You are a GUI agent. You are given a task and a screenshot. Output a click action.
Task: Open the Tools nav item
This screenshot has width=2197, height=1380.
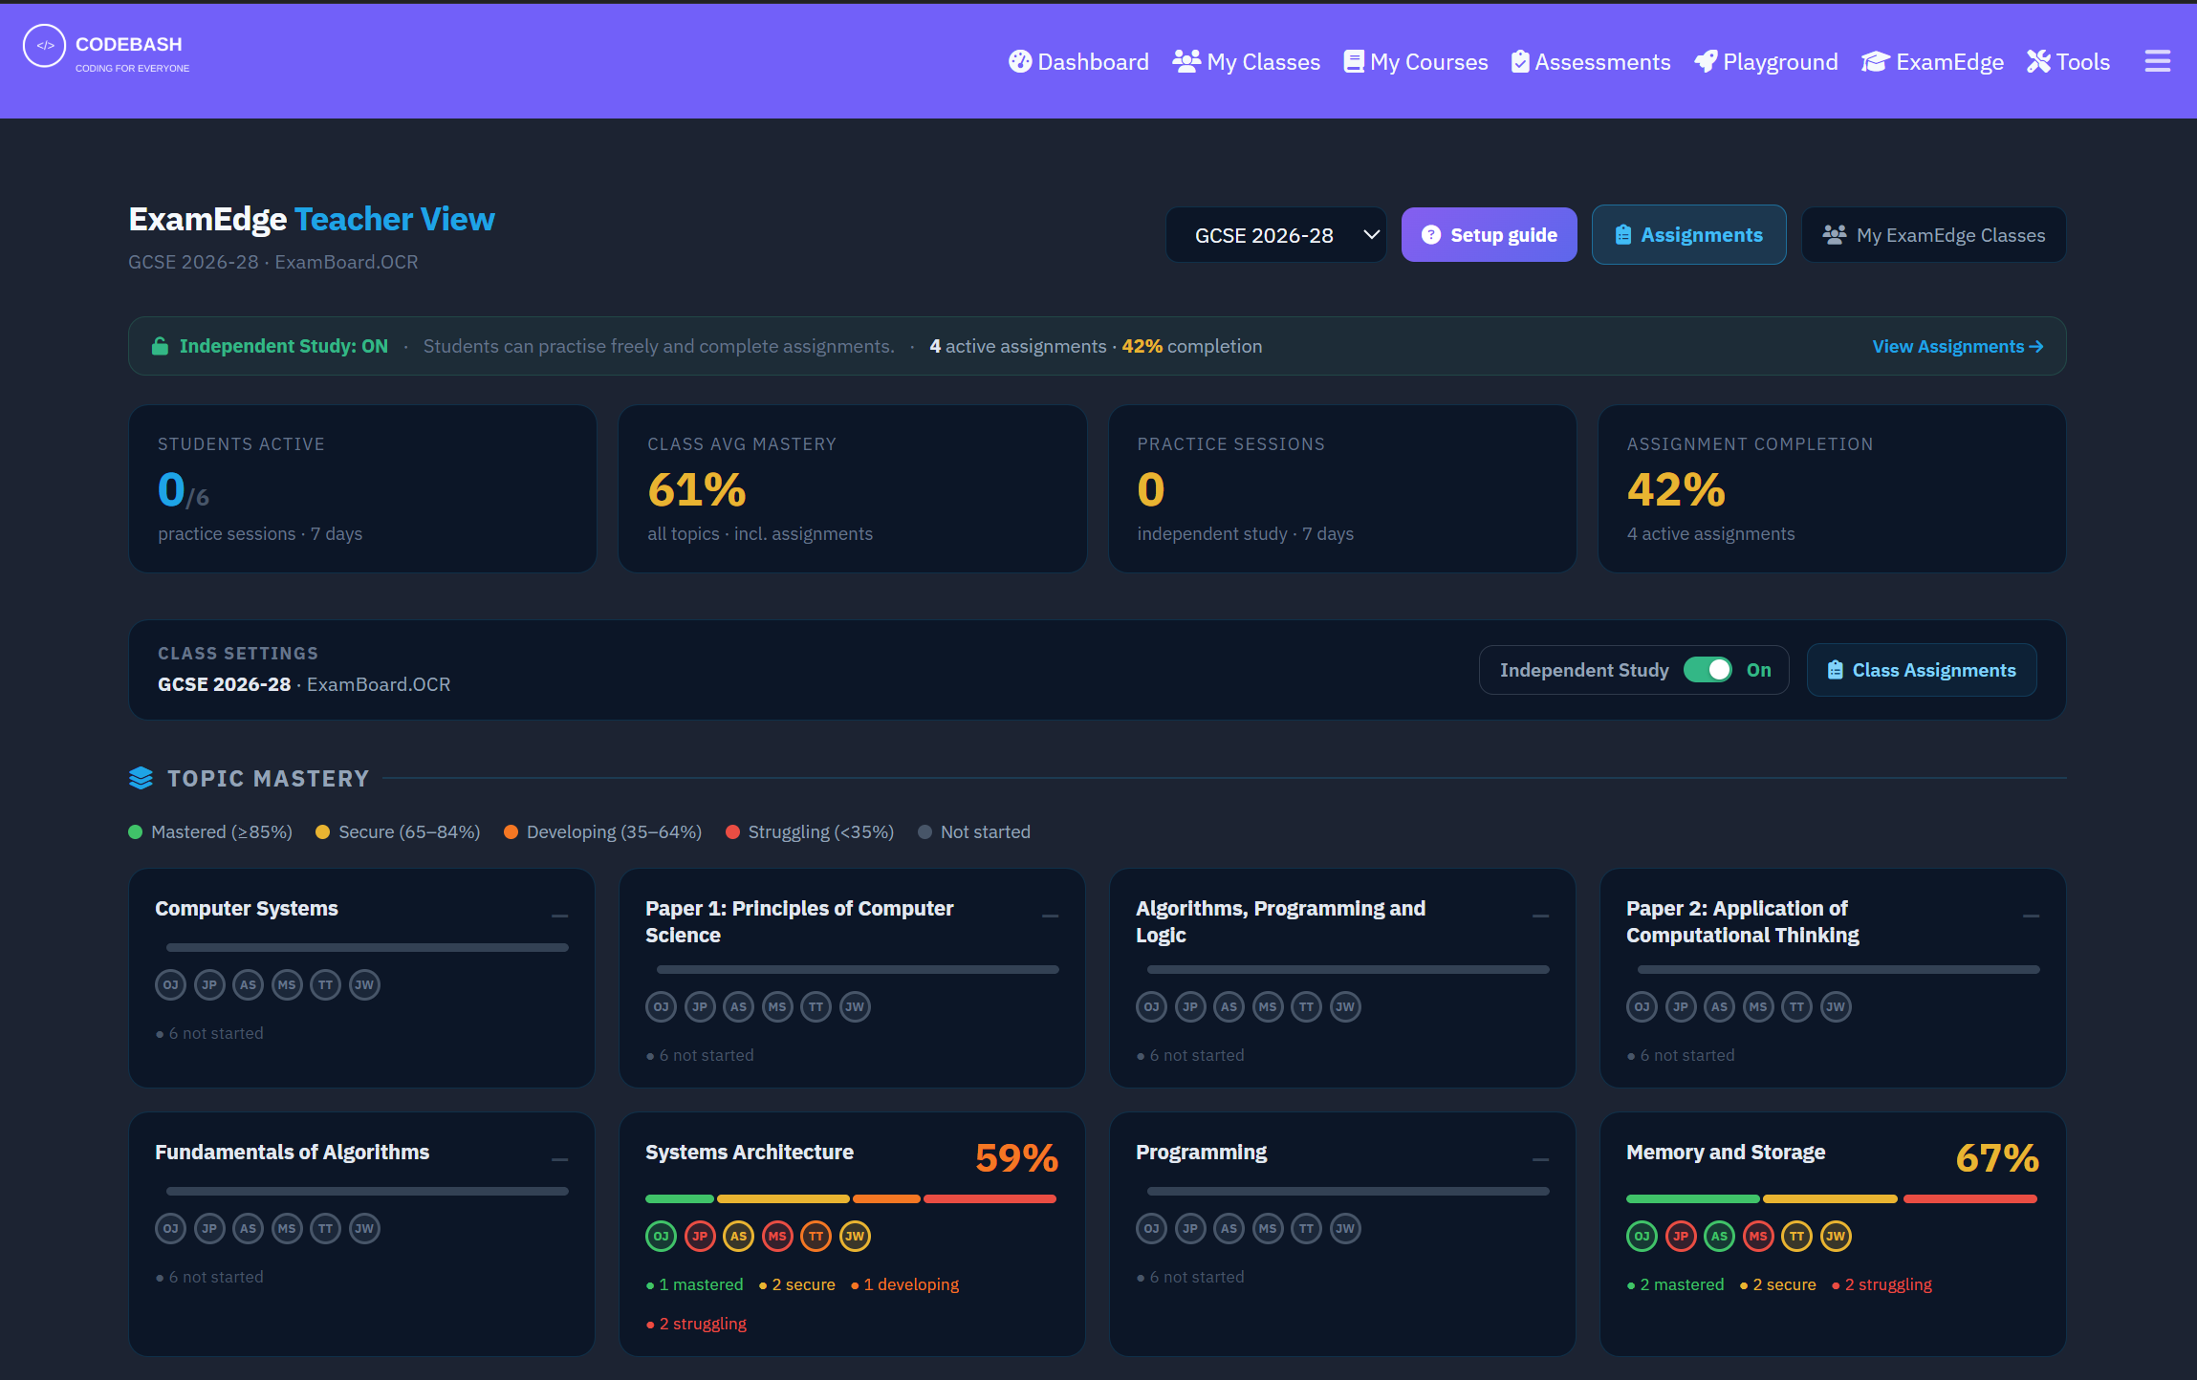pyautogui.click(x=2068, y=62)
